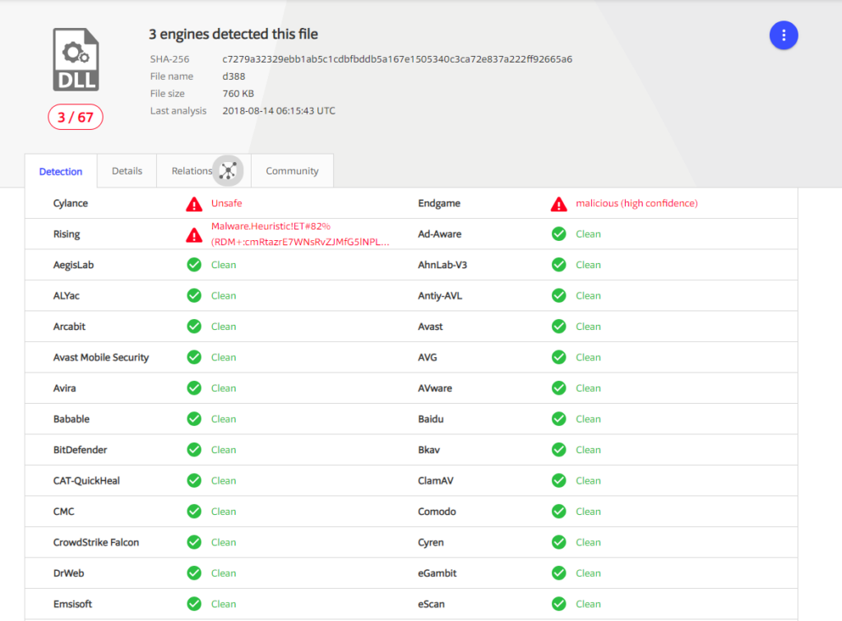This screenshot has width=842, height=621.
Task: Click the green check icon for Cyren
Action: [558, 543]
